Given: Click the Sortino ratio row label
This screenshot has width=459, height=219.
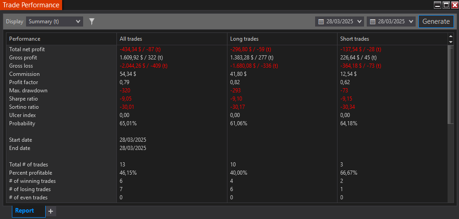Looking at the screenshot, I should (24, 107).
